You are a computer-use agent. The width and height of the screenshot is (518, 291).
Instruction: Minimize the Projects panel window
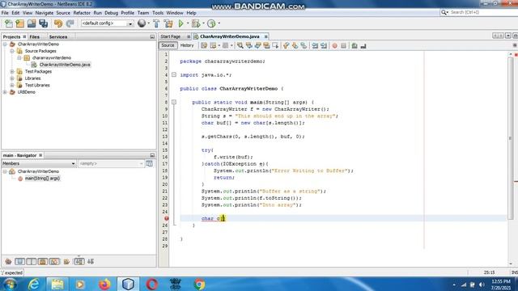click(x=152, y=37)
